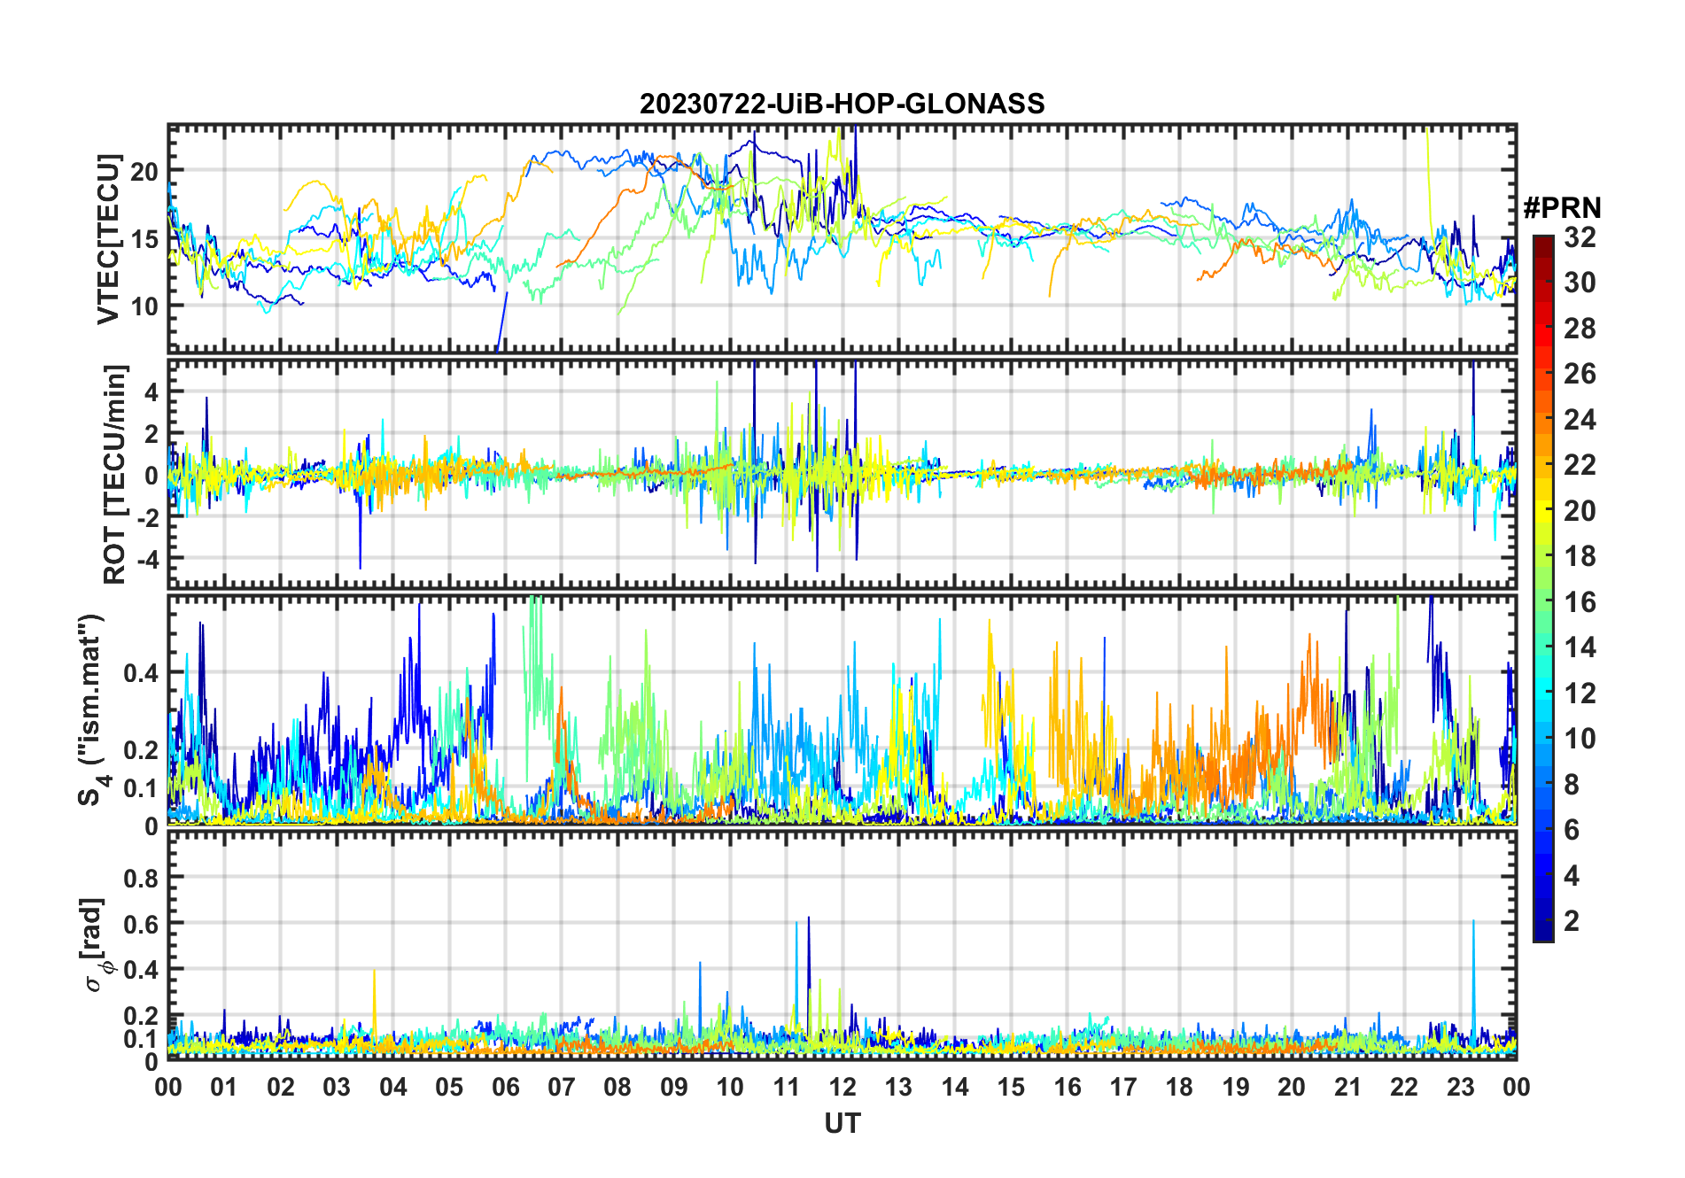Click the plot title 20230722-UiB-HOP-GLONASS

coord(842,105)
